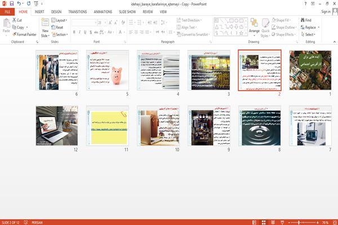Collapse the ribbon with the arrow
The width and height of the screenshot is (338, 225).
[x=334, y=42]
